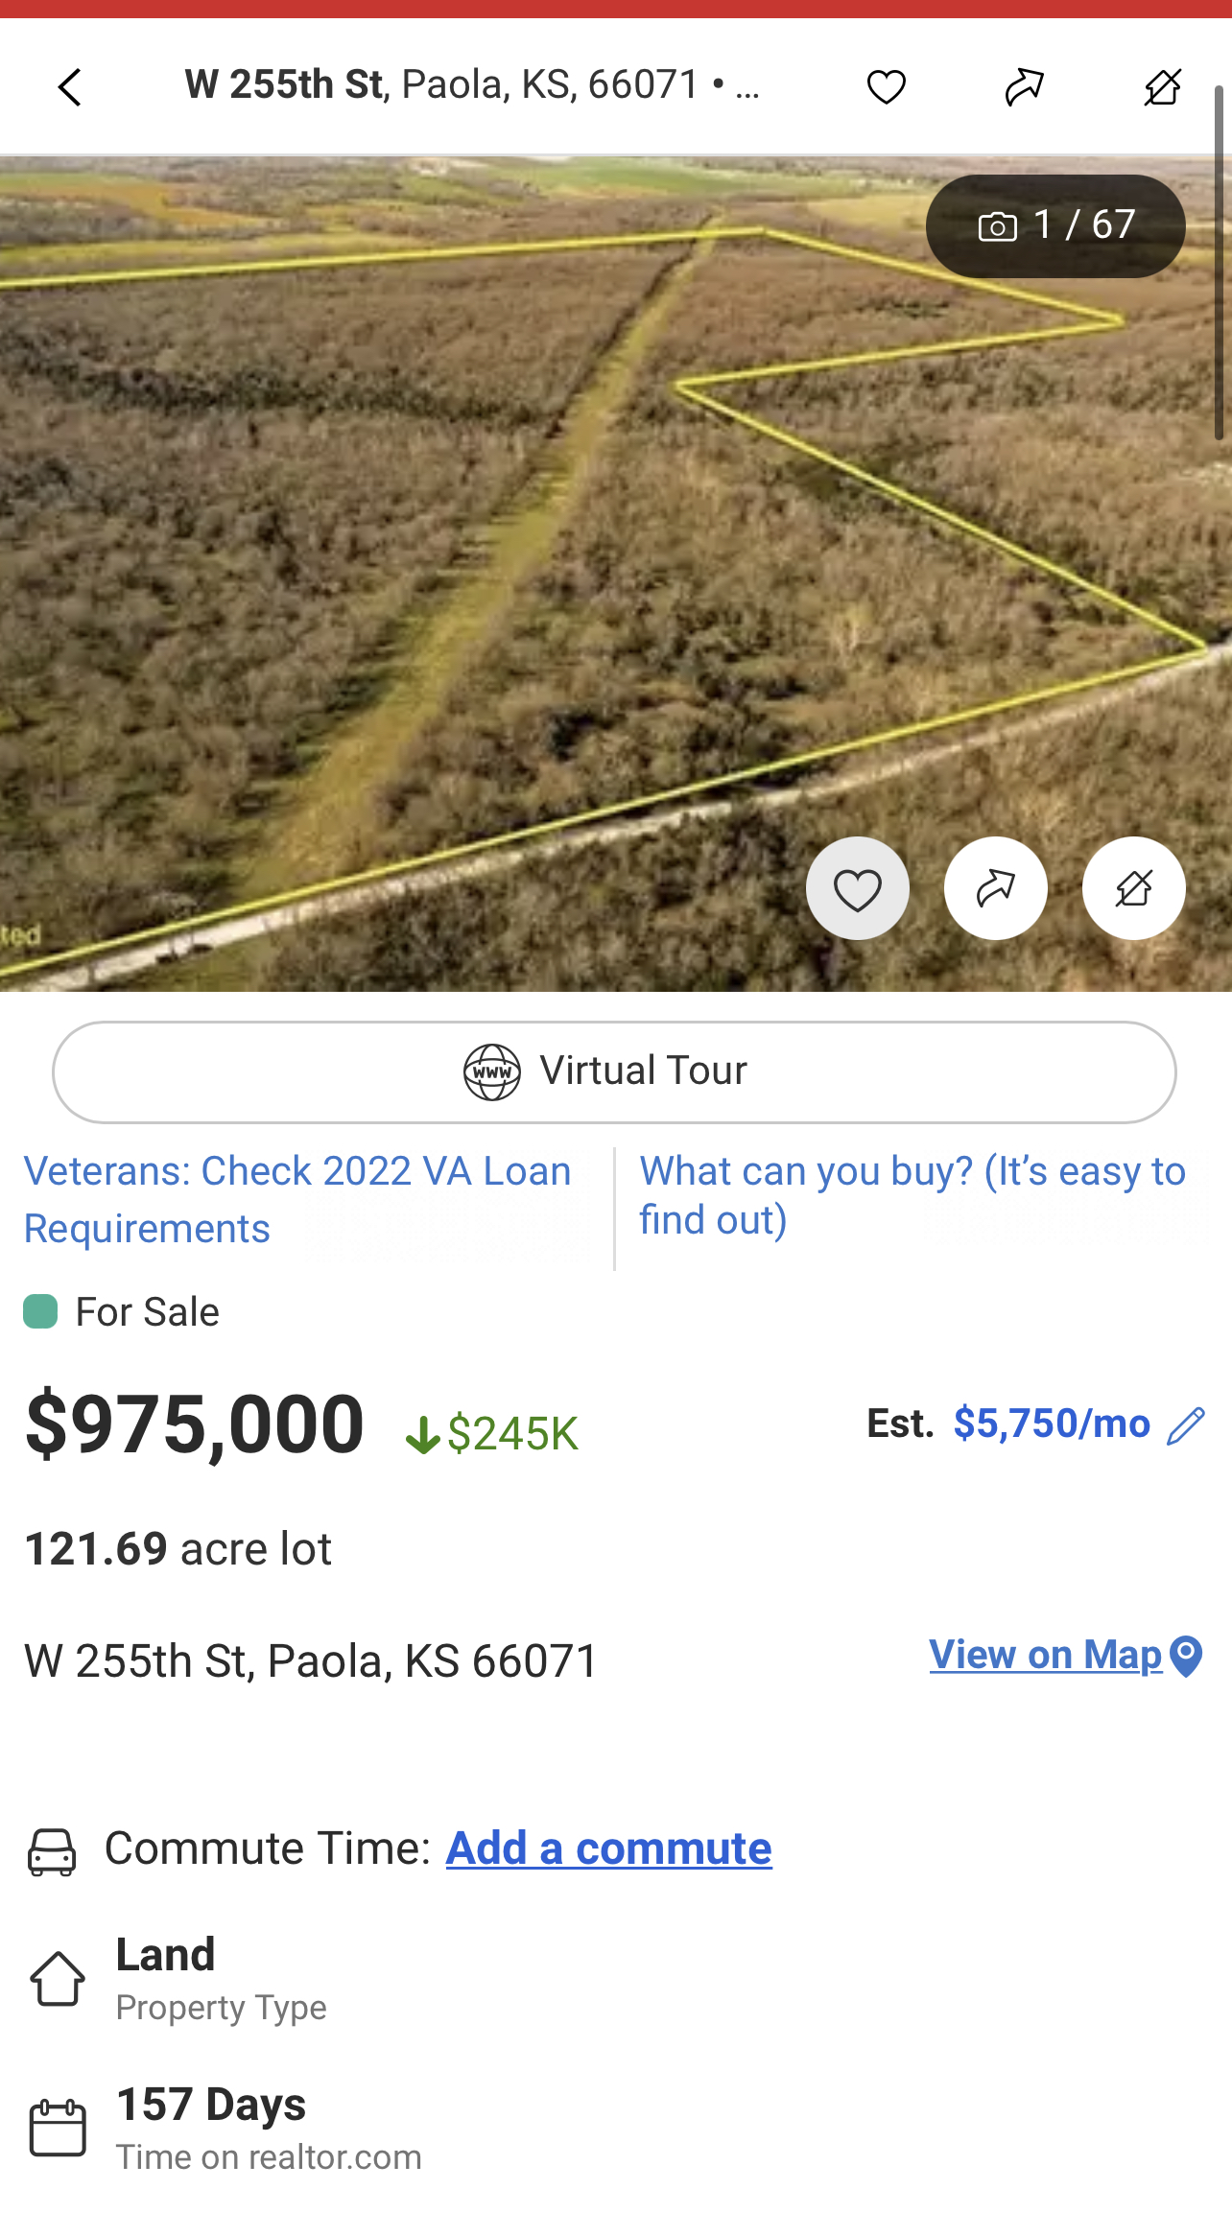Tap the back arrow in header
Viewport: 1232px width, 2236px height.
pos(70,87)
